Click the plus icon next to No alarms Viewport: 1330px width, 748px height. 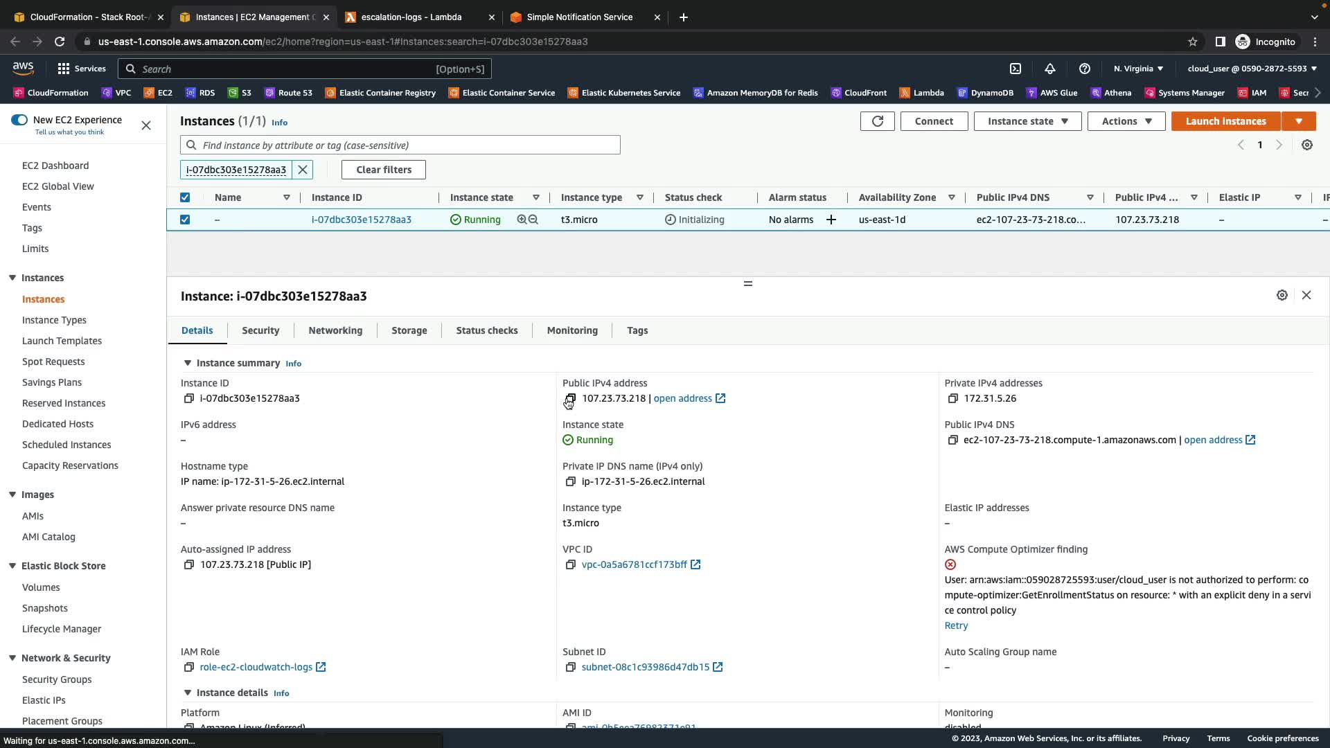831,220
